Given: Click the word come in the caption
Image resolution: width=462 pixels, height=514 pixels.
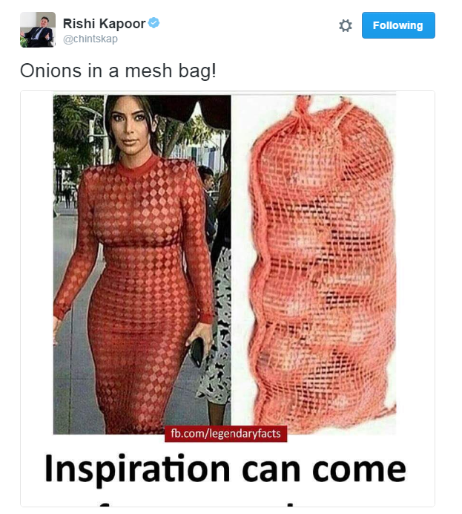Looking at the screenshot, I should click(359, 469).
